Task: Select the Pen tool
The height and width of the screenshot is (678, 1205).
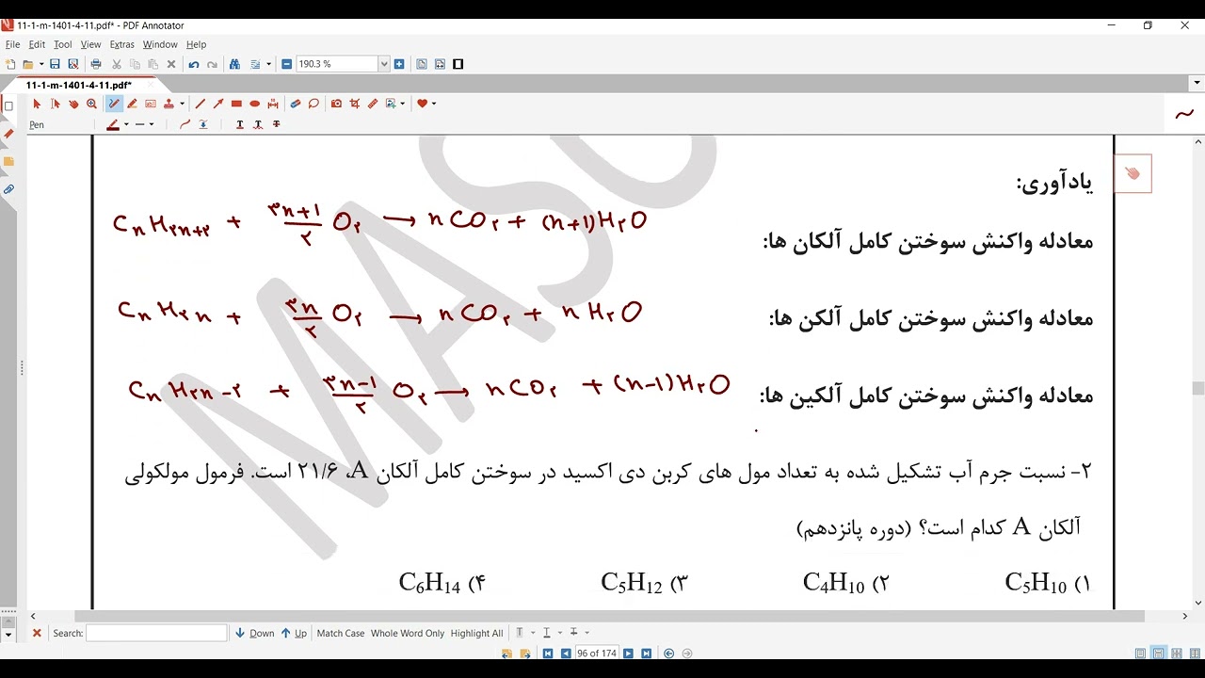Action: pyautogui.click(x=114, y=104)
